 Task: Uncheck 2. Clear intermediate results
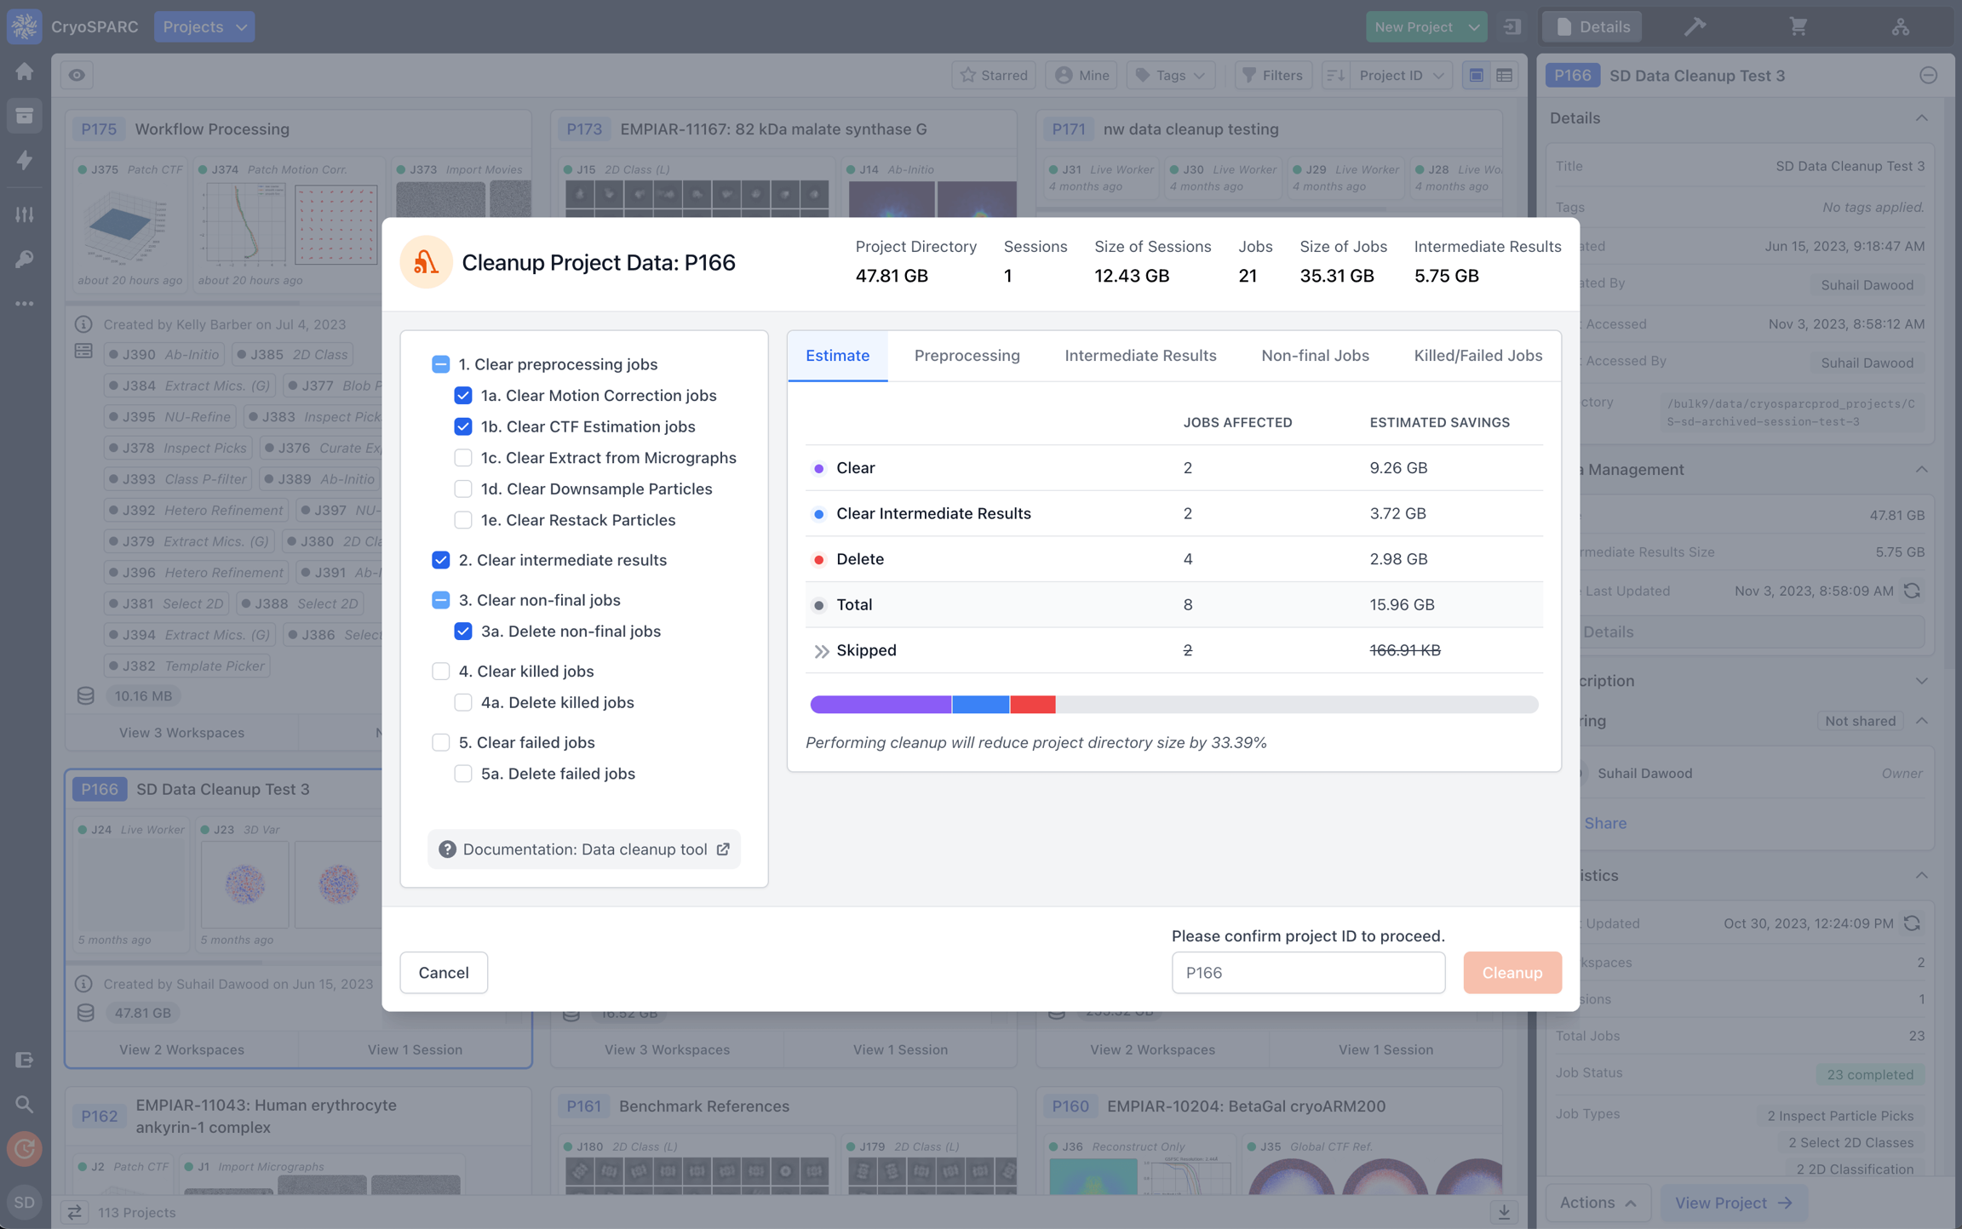(440, 560)
